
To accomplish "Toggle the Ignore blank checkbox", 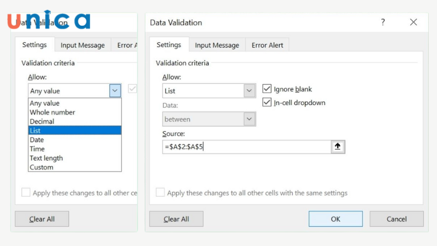I will point(267,89).
